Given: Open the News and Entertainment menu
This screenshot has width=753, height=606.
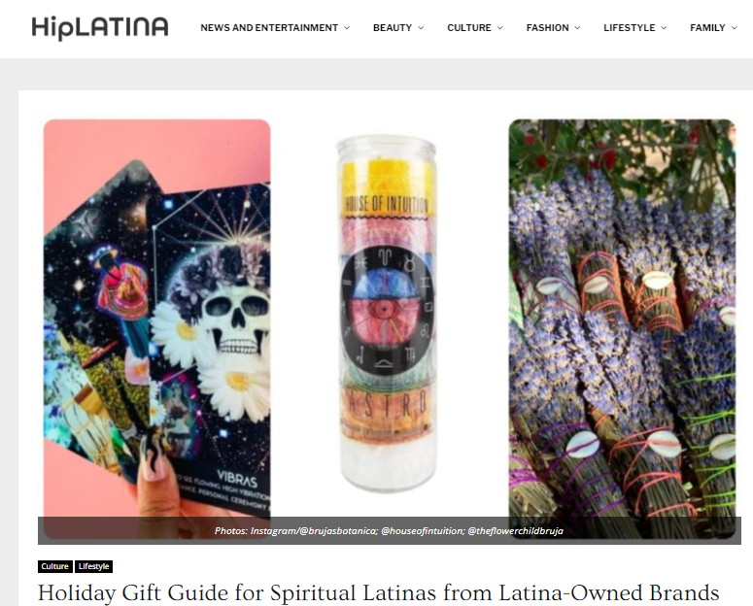Looking at the screenshot, I should point(269,28).
